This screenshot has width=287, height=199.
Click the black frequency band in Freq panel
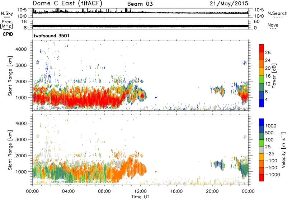[x=140, y=26]
